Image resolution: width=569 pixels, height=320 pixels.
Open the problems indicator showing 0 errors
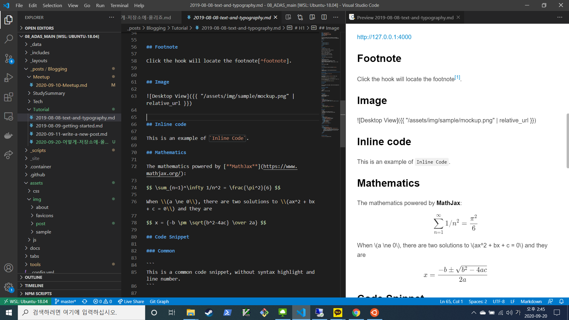click(102, 301)
